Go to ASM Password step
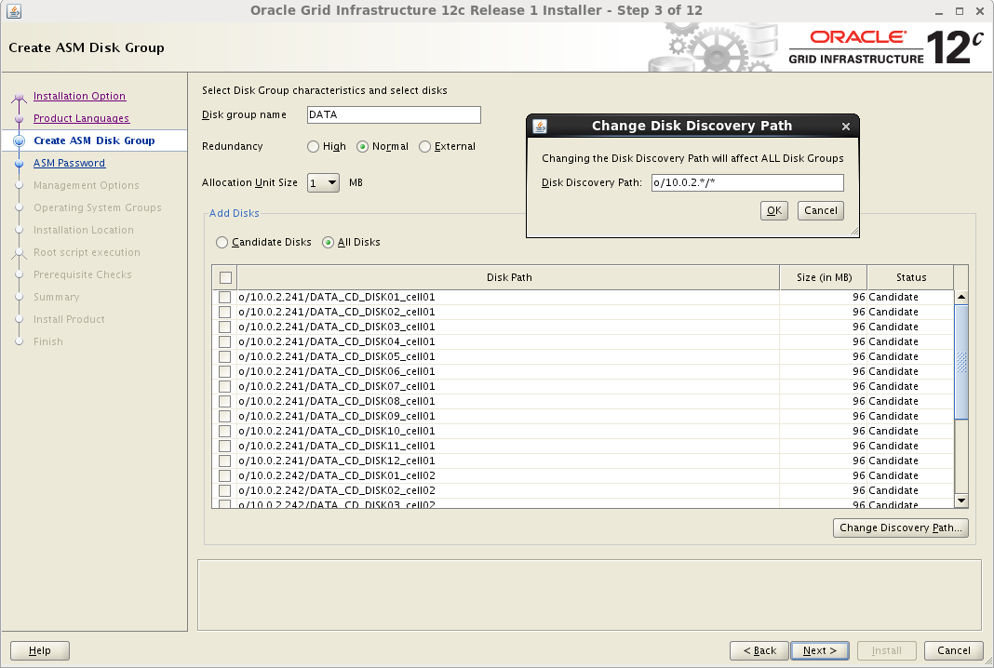This screenshot has height=668, width=994. coord(69,163)
